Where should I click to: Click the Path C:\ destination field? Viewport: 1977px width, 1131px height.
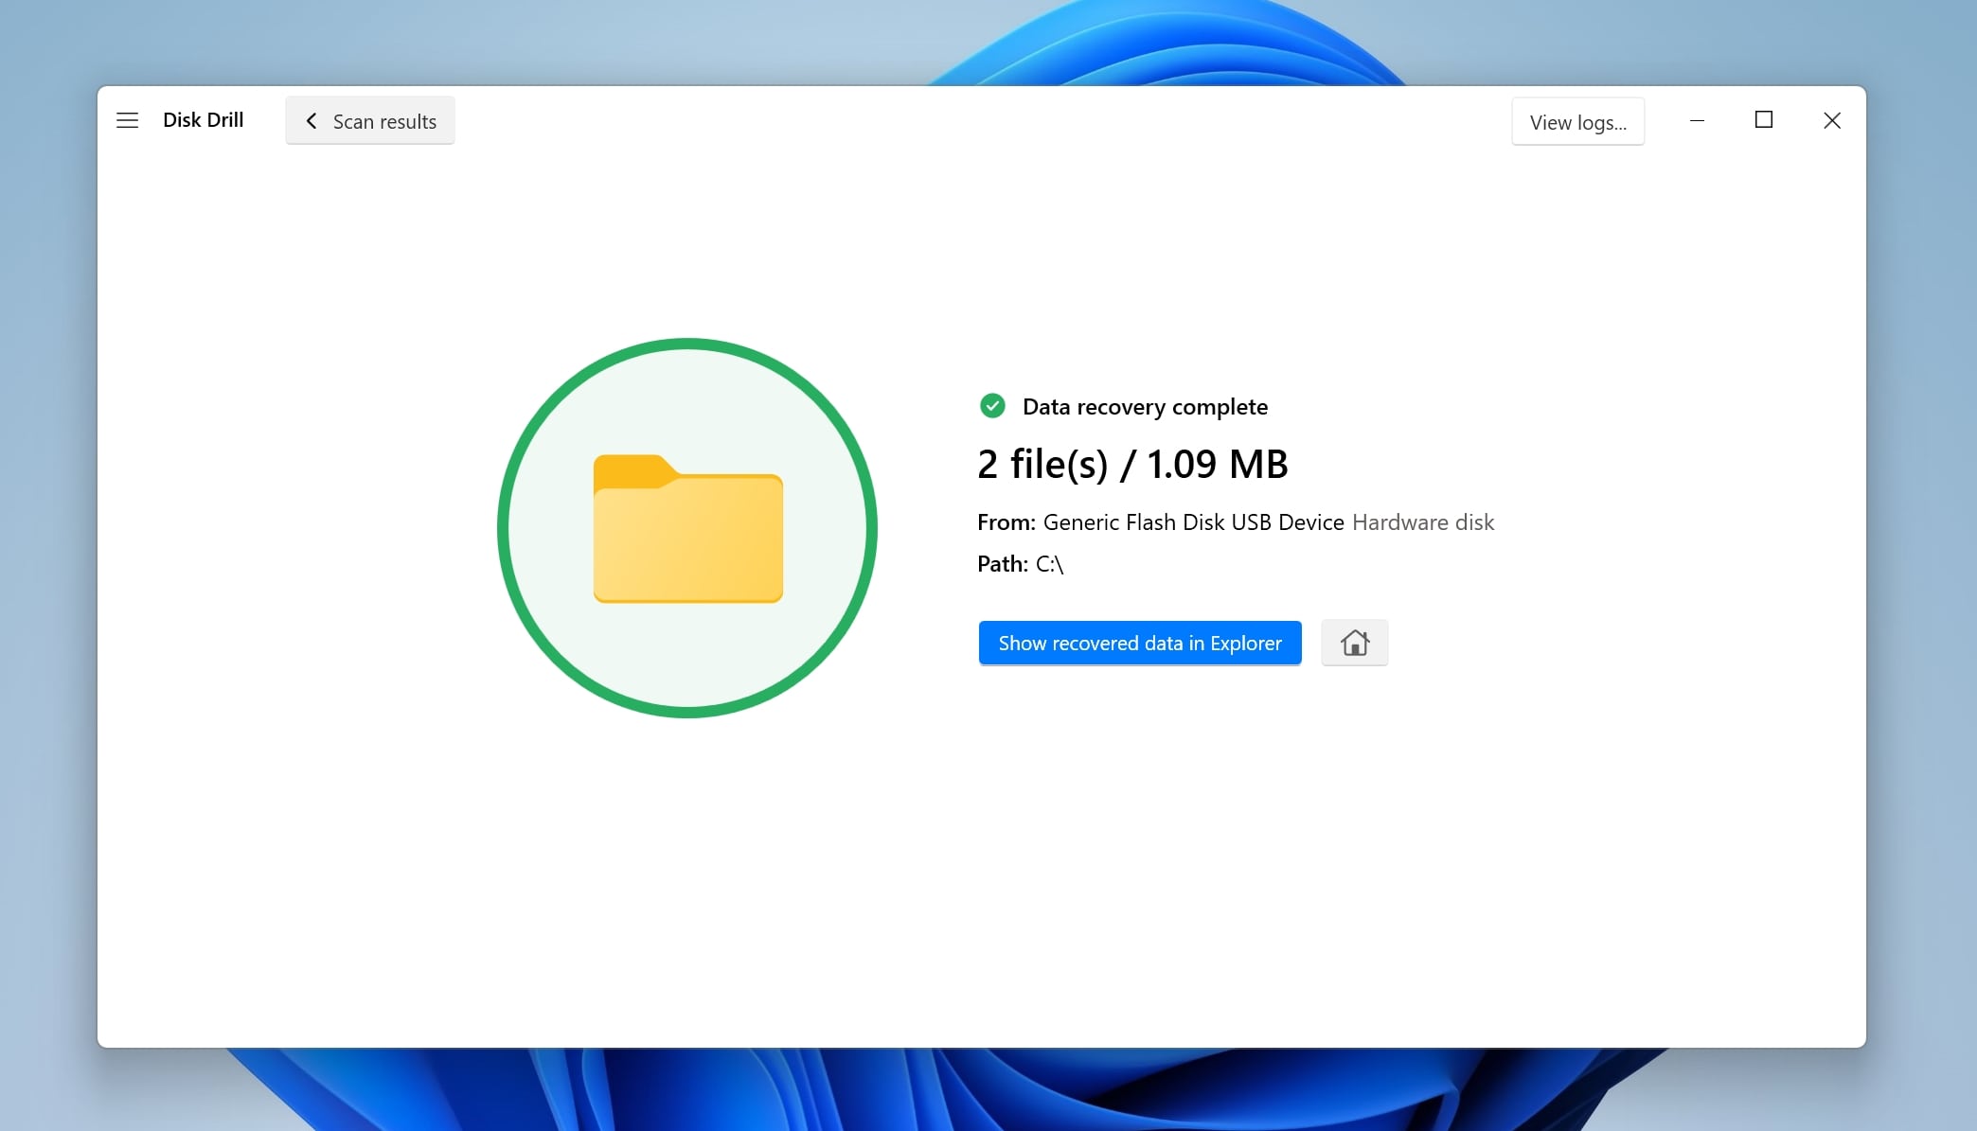[x=1047, y=562]
